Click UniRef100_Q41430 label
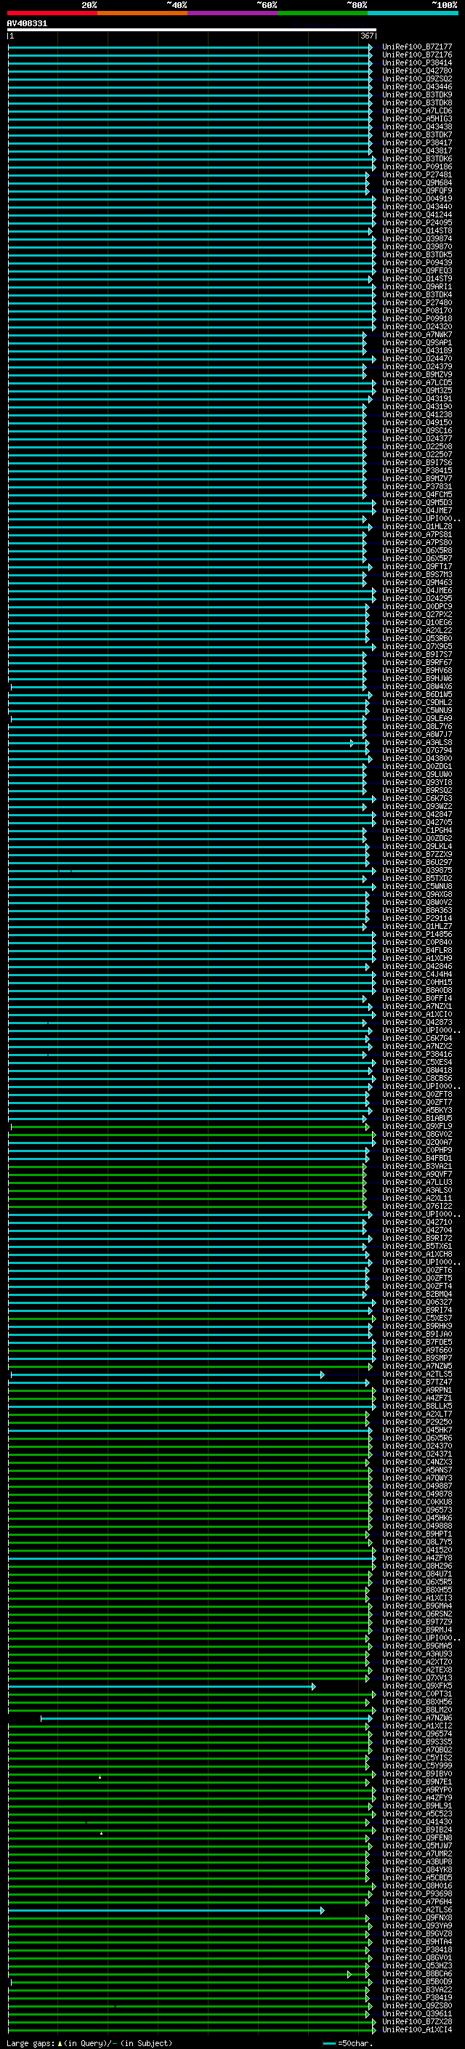This screenshot has height=2049, width=465. pos(417,1821)
